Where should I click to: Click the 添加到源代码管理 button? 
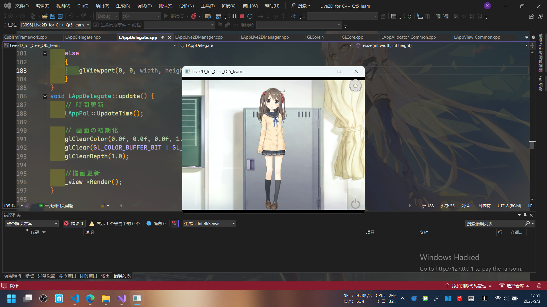[x=469, y=286]
